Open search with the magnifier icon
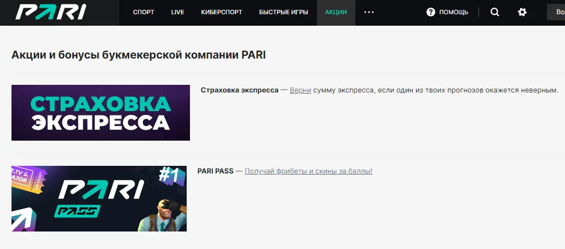This screenshot has height=249, width=565. (495, 12)
